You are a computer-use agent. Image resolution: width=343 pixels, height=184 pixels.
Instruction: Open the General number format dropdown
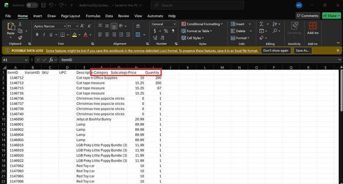pyautogui.click(x=175, y=24)
